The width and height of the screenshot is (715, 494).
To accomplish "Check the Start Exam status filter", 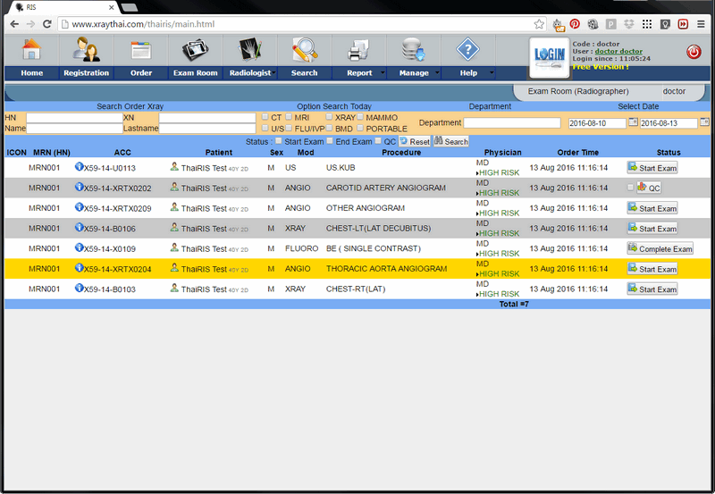I will coord(279,141).
